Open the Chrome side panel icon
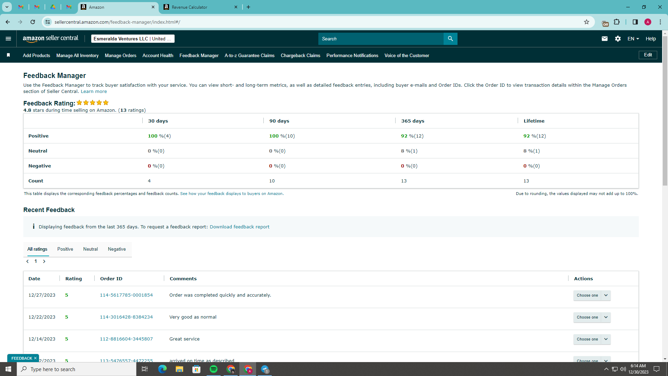The width and height of the screenshot is (668, 376). 635,22
